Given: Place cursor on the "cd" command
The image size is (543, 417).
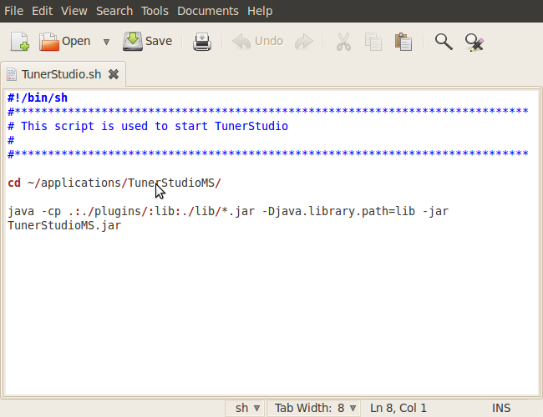Looking at the screenshot, I should point(14,183).
